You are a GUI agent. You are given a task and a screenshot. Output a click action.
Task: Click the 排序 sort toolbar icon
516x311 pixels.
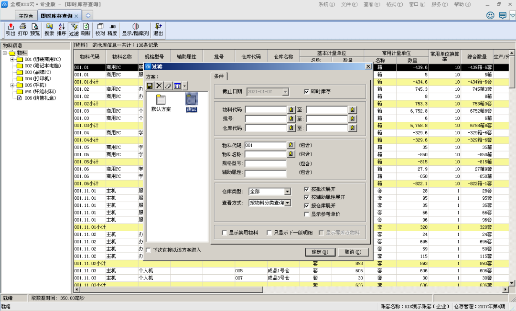point(62,30)
